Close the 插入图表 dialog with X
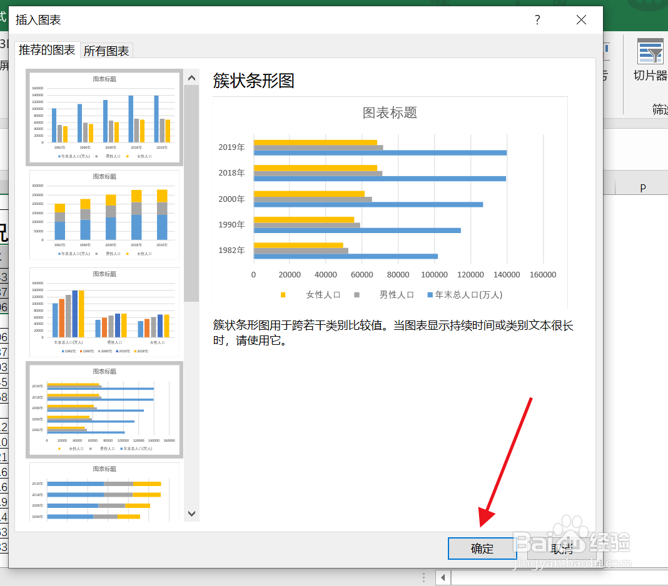This screenshot has width=668, height=586. click(x=581, y=19)
